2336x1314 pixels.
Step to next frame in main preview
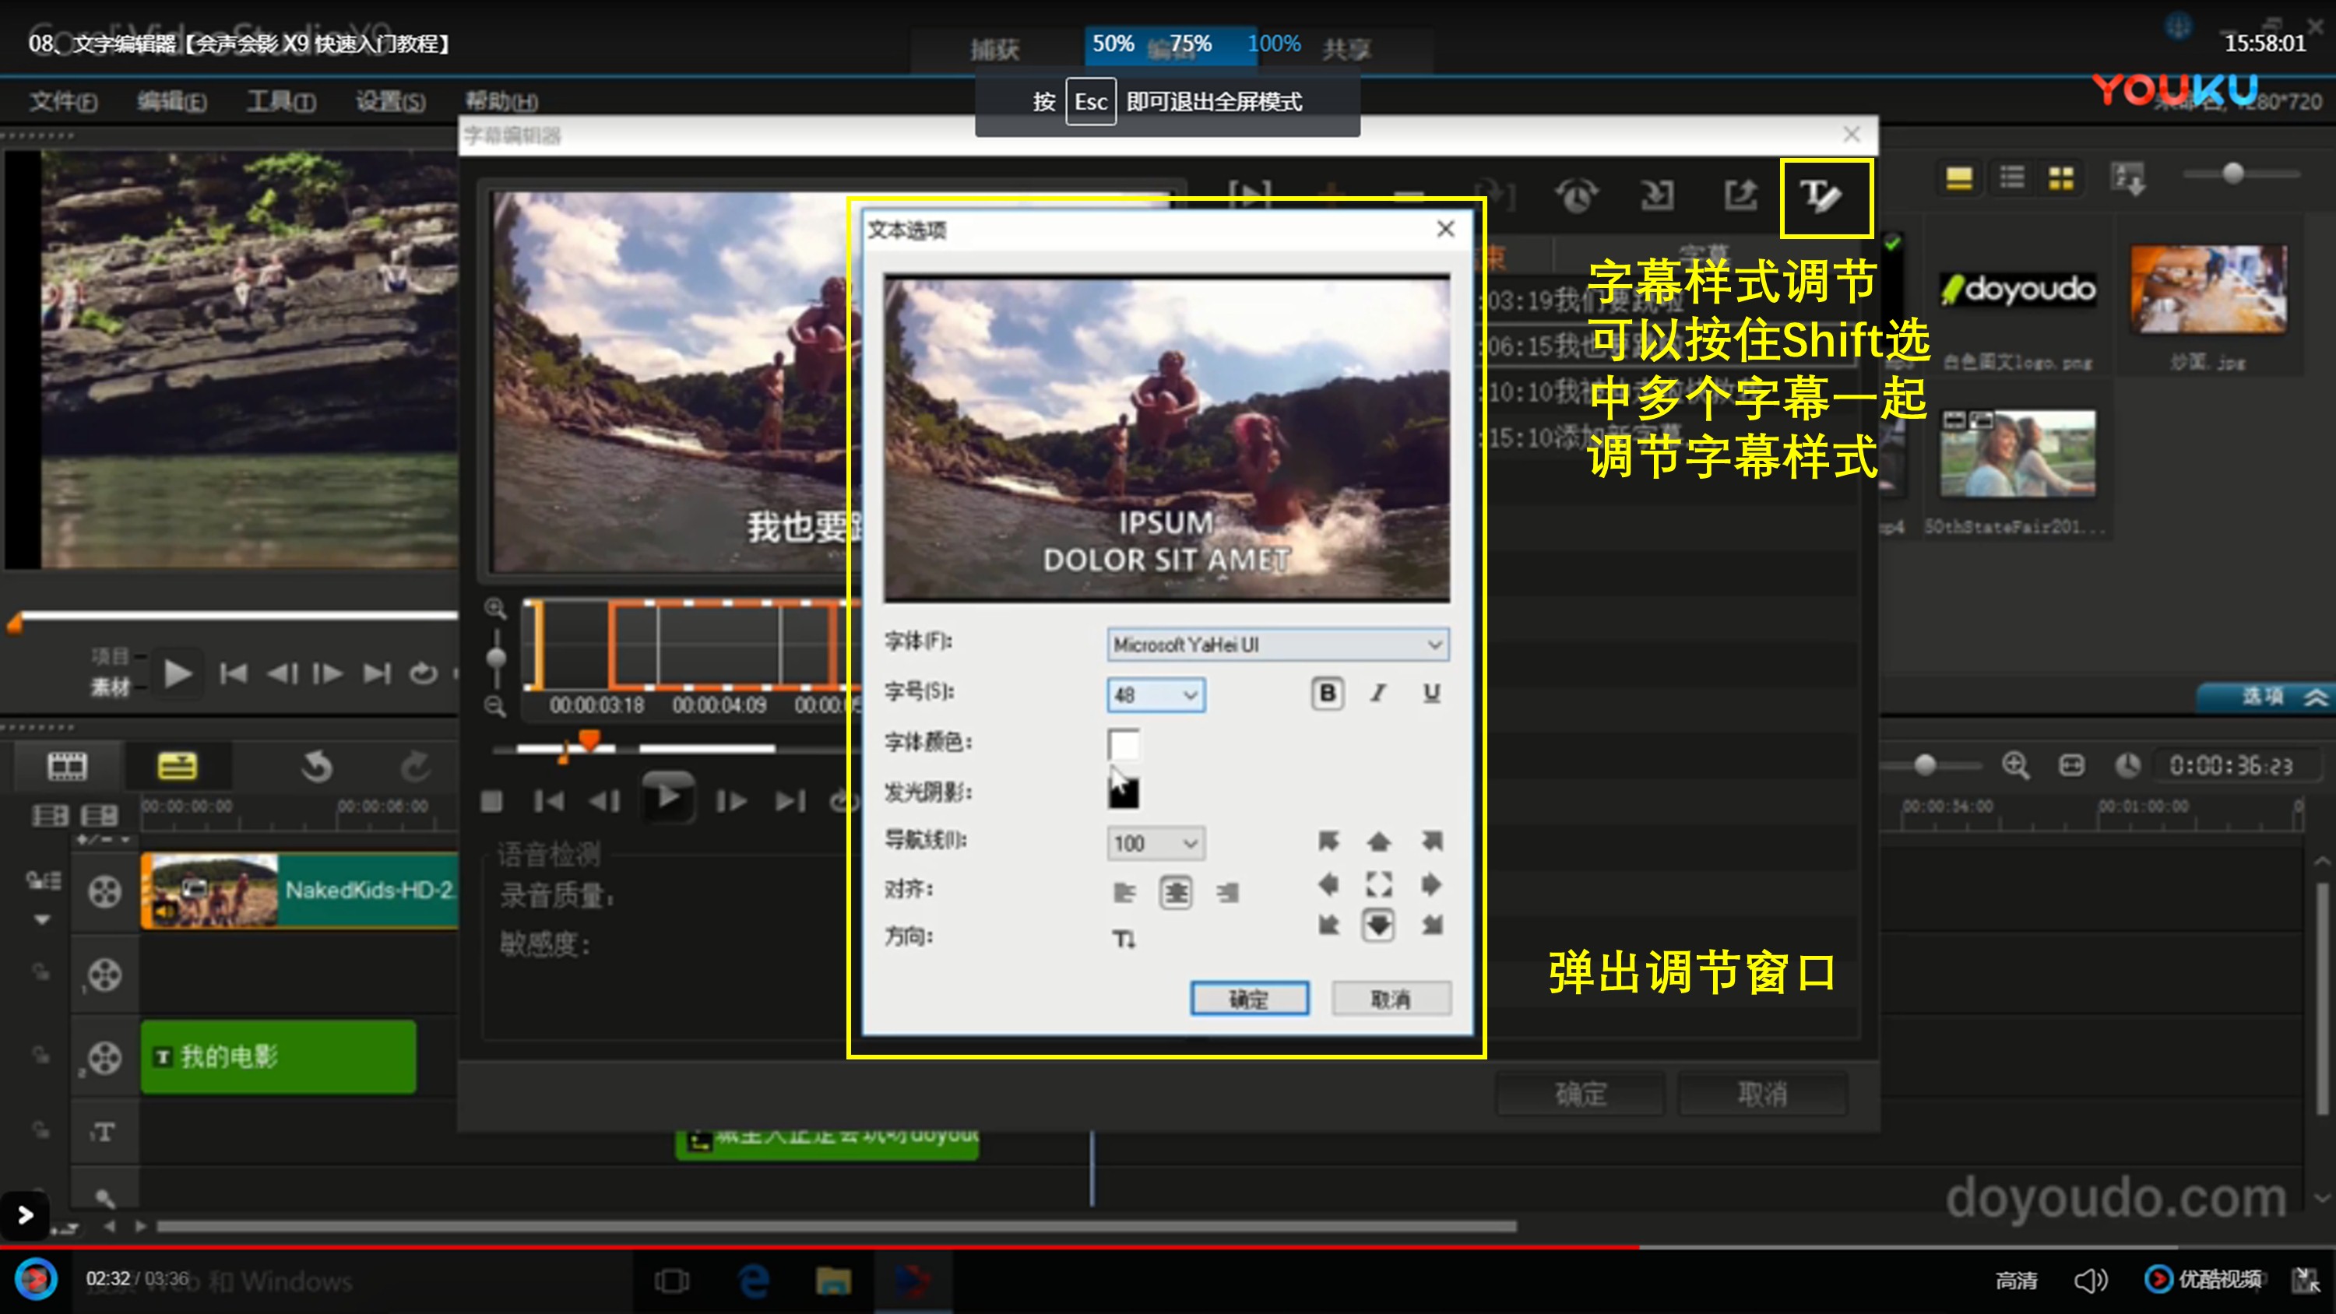point(329,674)
